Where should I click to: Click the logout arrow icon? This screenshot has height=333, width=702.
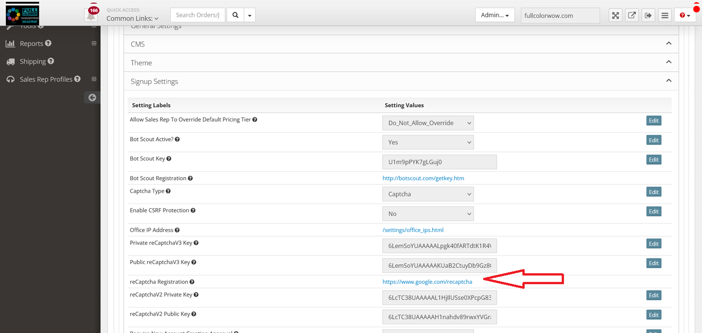648,16
